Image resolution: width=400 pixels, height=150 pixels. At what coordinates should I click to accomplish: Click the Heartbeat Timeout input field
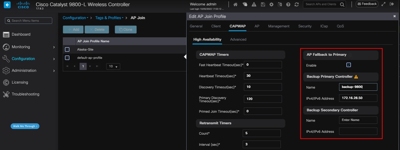pos(263,76)
